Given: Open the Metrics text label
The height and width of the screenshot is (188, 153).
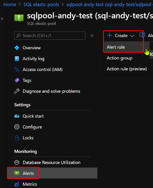Looking at the screenshot, I should click(30, 184).
